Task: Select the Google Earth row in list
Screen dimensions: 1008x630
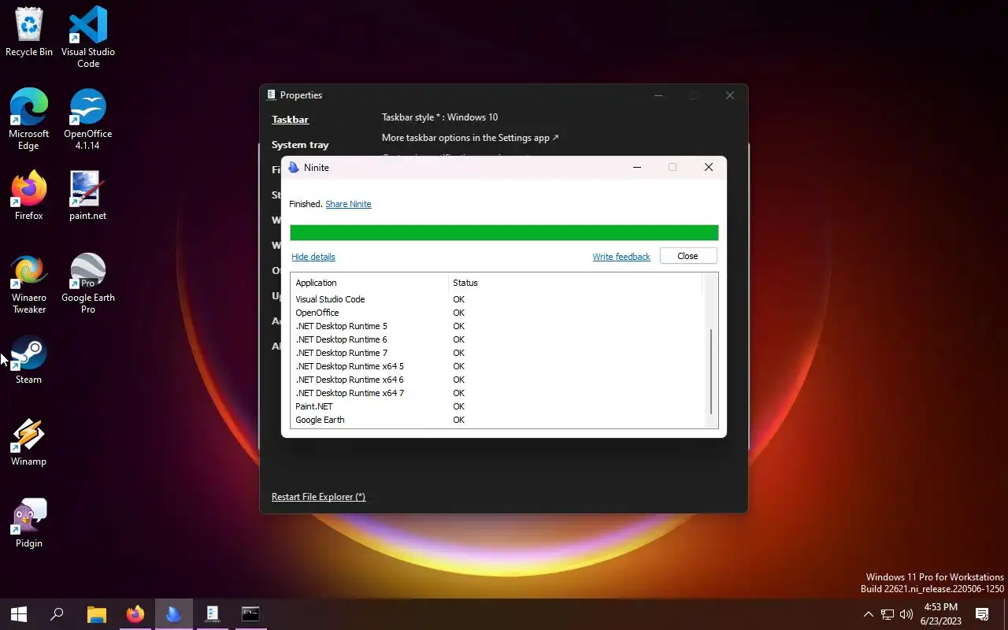Action: click(x=496, y=420)
